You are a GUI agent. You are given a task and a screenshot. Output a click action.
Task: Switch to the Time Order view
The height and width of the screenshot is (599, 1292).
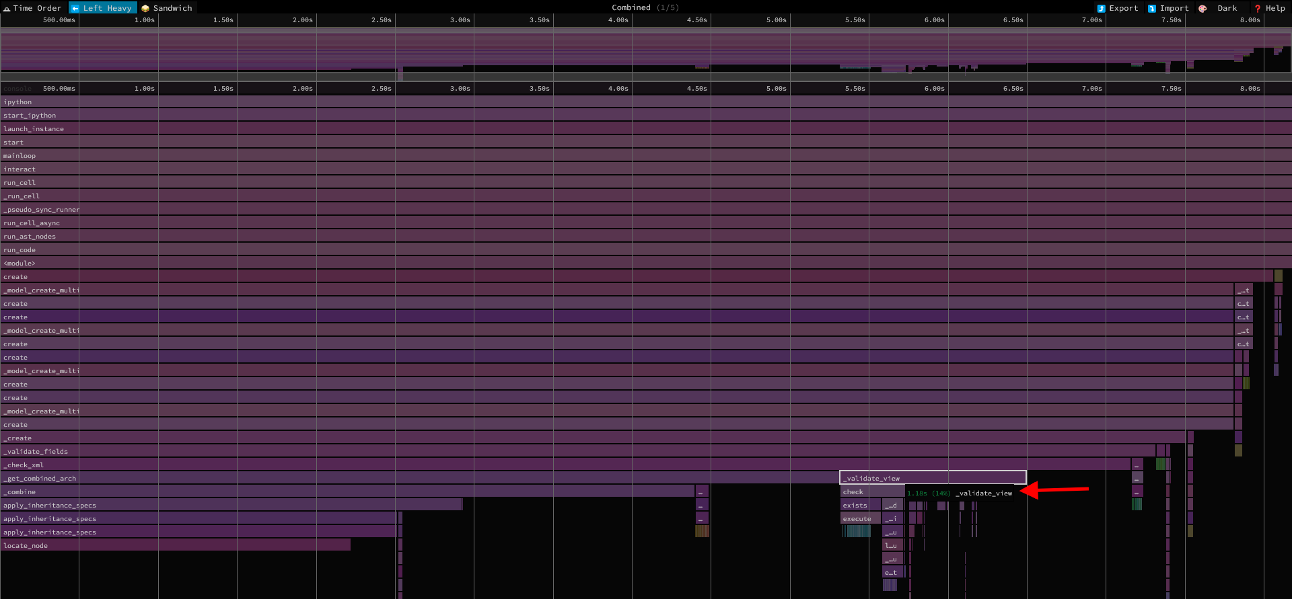32,8
